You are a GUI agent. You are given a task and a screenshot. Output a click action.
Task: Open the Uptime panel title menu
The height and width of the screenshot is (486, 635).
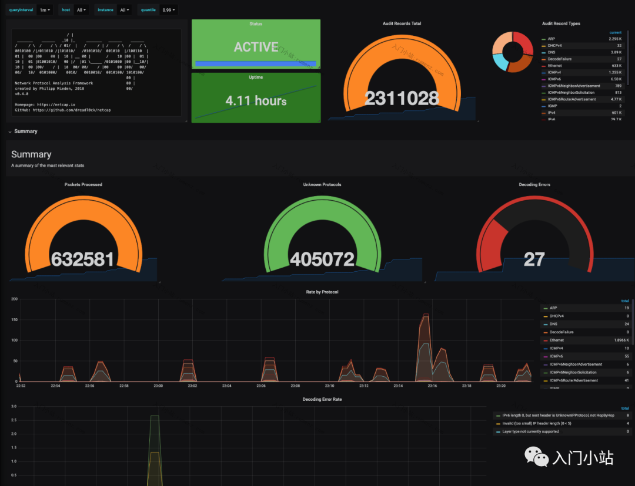point(256,77)
